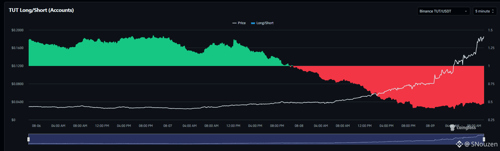Screen dimensions: 500x151
Task: Open the 5 minute interval selector
Action: (485, 11)
